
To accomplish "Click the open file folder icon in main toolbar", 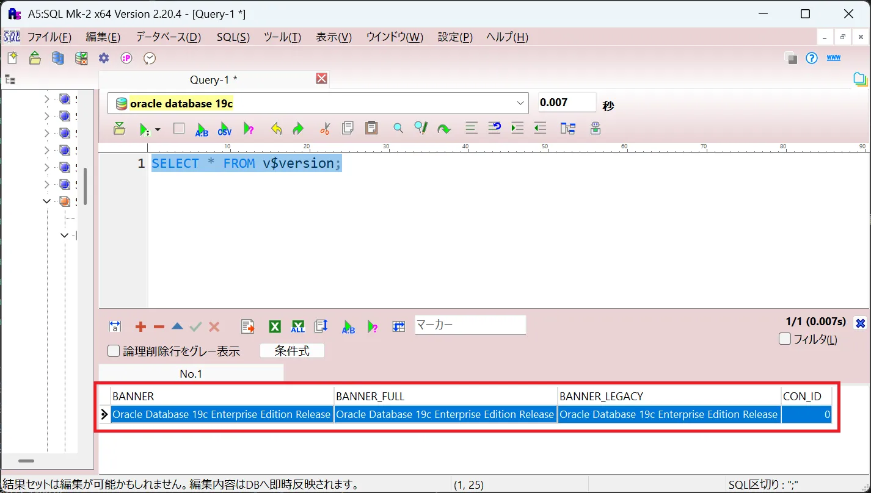I will click(35, 58).
